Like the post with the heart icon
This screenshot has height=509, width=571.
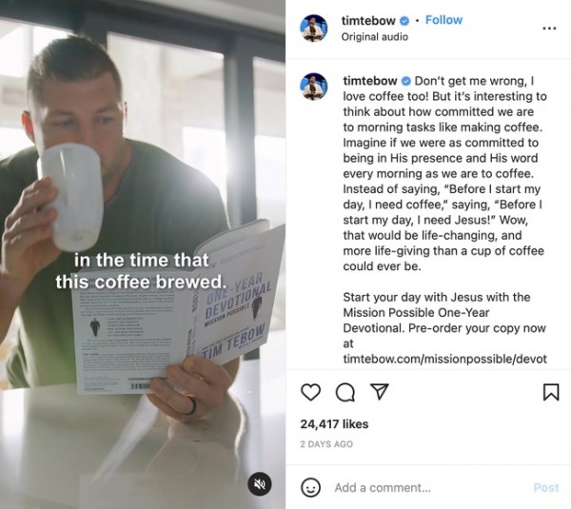pyautogui.click(x=310, y=392)
